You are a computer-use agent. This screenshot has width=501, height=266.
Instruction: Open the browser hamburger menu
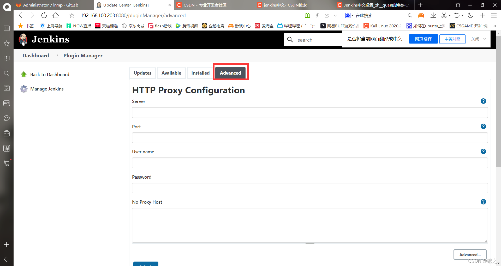pos(494,15)
